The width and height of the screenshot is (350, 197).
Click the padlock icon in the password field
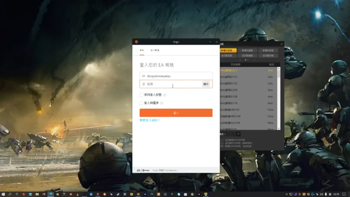click(x=143, y=84)
